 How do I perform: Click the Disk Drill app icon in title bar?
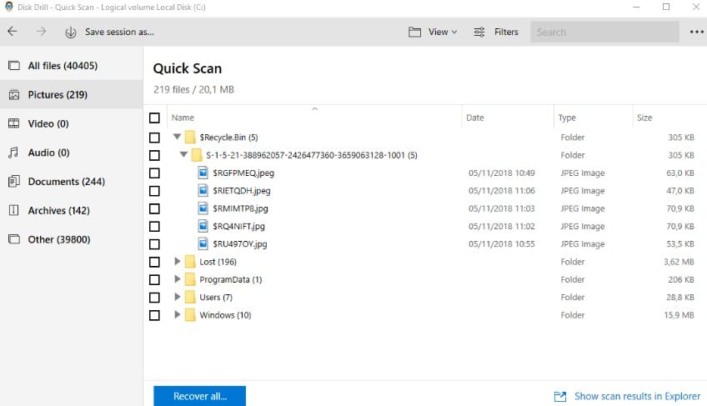[x=9, y=7]
